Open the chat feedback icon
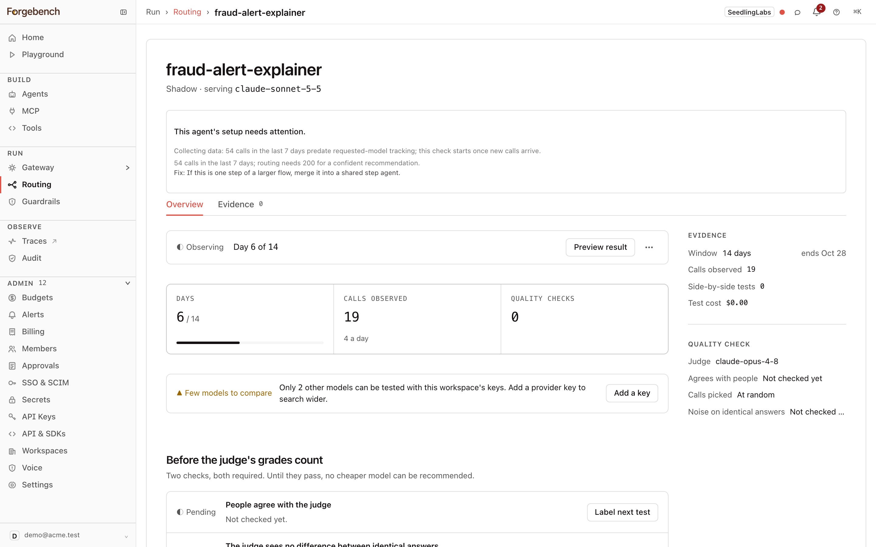876x547 pixels. (798, 12)
